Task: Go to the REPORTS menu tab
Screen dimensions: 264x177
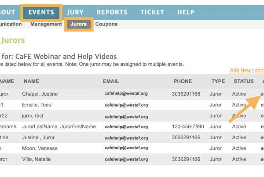Action: pyautogui.click(x=112, y=12)
